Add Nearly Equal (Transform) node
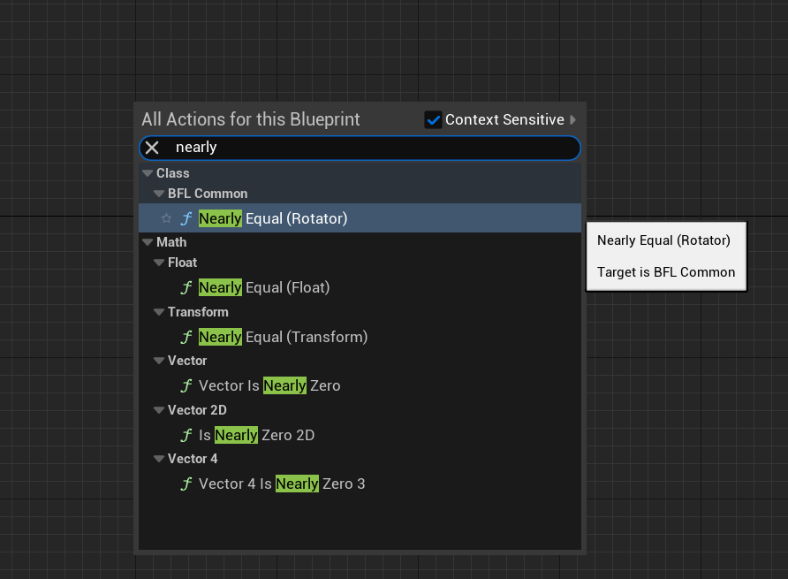Viewport: 788px width, 579px height. tap(360, 337)
